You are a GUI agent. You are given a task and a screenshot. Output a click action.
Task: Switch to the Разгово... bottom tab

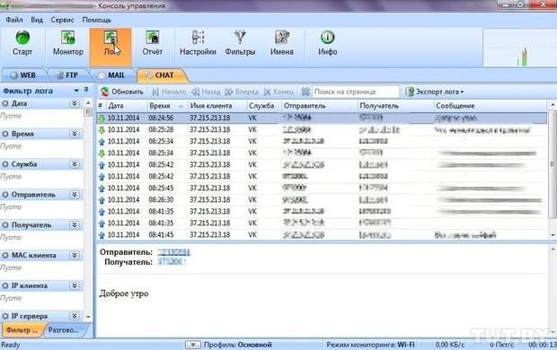point(65,330)
